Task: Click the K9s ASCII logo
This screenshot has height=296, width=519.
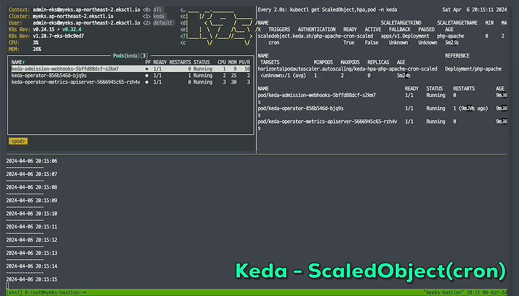Action: coord(220,28)
